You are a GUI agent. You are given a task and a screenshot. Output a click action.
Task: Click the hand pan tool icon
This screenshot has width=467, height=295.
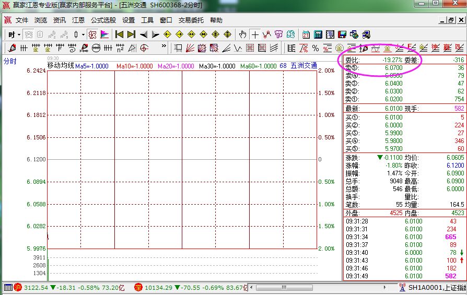(x=242, y=34)
